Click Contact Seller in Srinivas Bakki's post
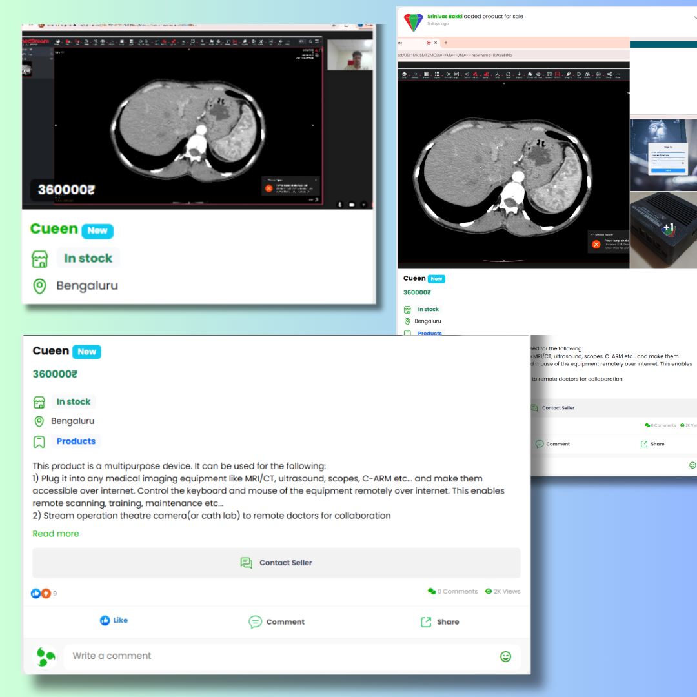697x697 pixels. point(558,408)
